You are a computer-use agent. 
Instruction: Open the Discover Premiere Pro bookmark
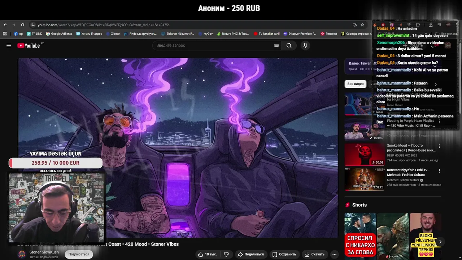[x=300, y=34]
